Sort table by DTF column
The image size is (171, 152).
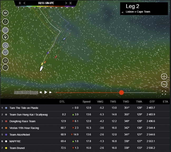tap(152, 102)
